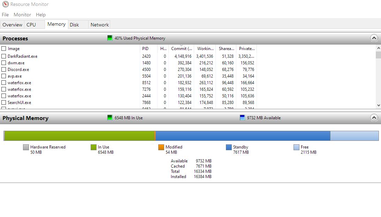
Task: Switch to the CPU tab
Action: point(31,25)
